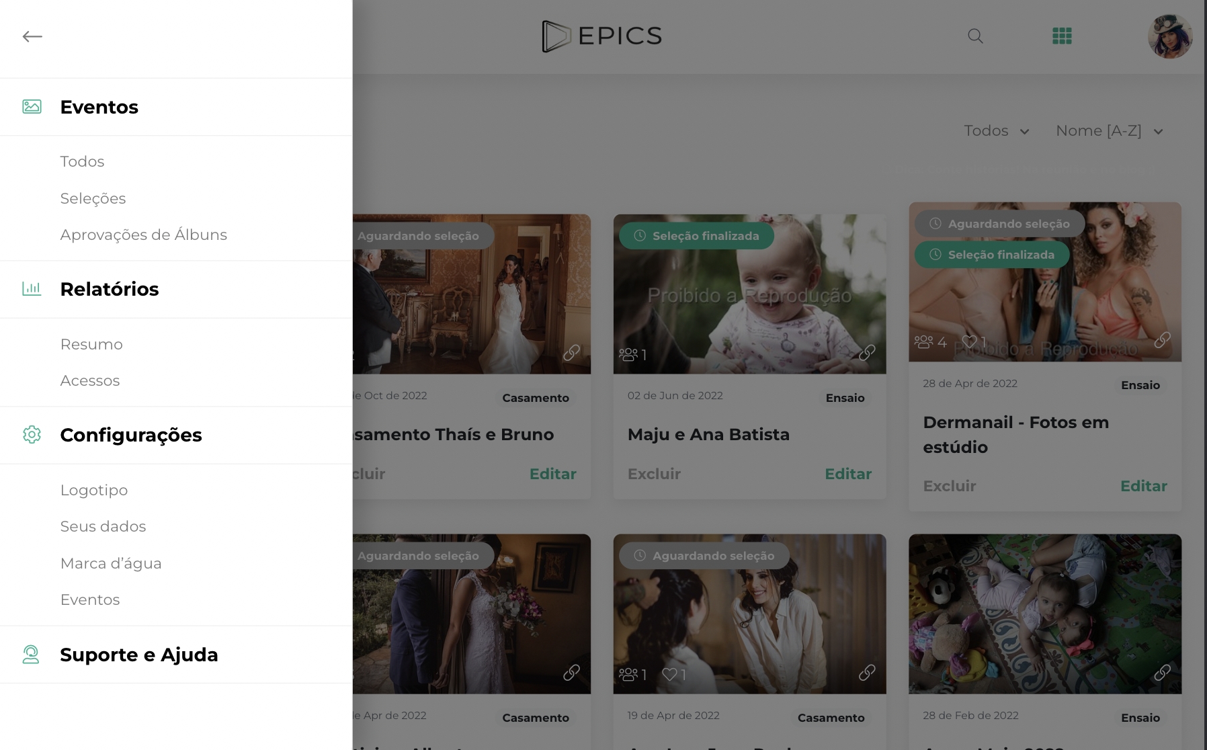Click the Suporte e Ajuda headset icon
The image size is (1207, 750).
31,655
